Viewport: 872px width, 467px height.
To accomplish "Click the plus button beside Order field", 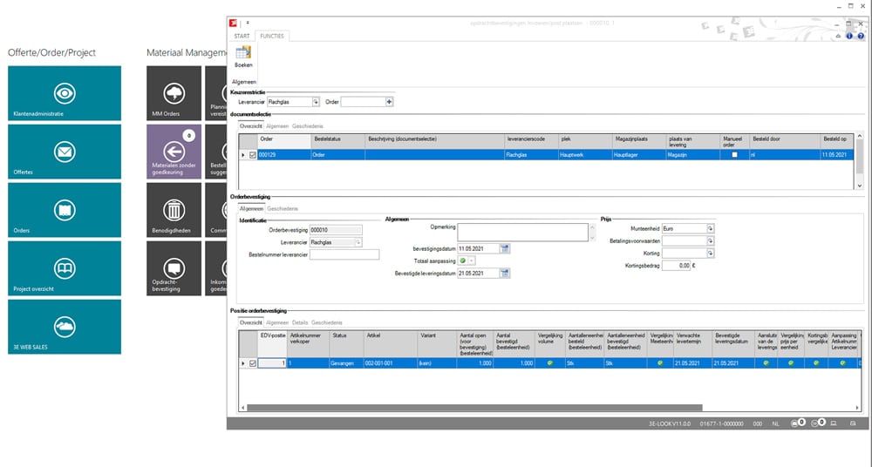I will tap(389, 102).
